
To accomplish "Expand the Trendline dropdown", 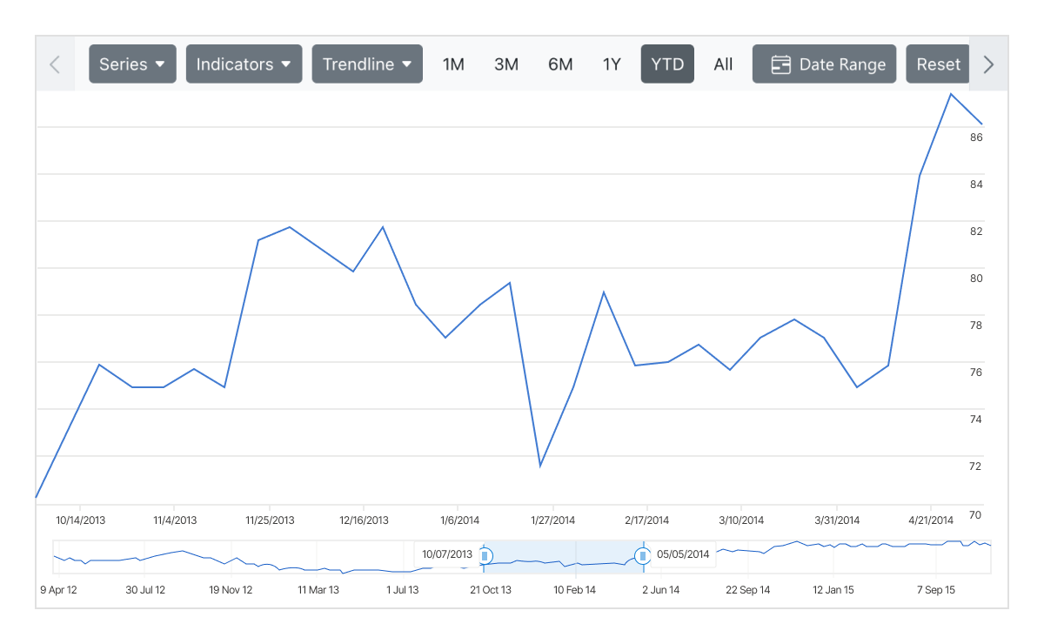I will click(x=367, y=64).
